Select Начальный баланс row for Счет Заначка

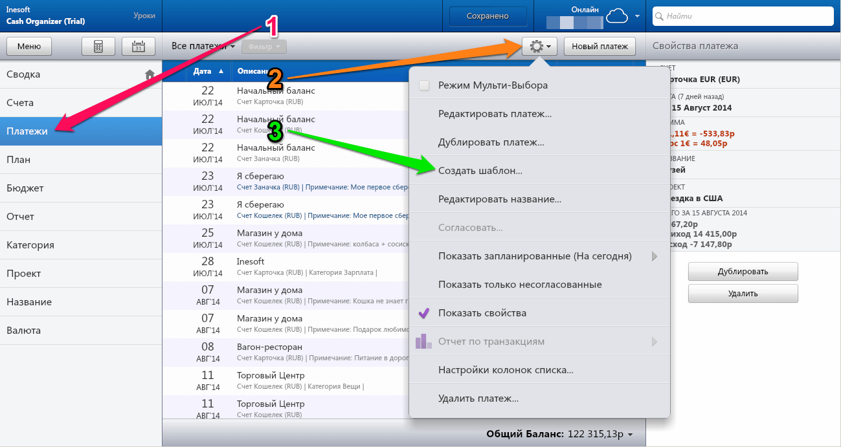[286, 153]
